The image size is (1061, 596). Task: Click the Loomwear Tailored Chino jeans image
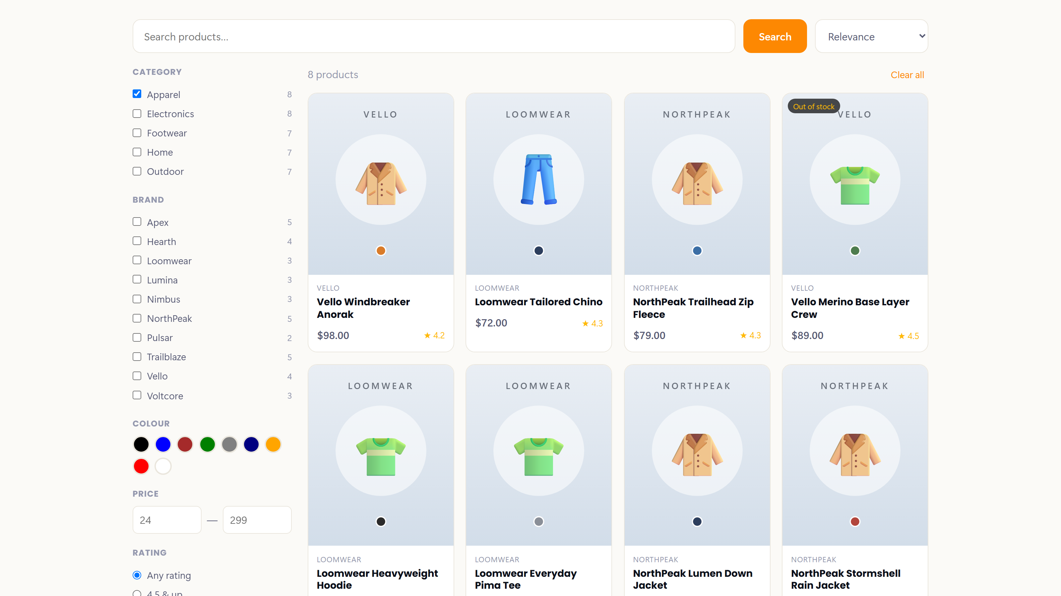tap(539, 179)
